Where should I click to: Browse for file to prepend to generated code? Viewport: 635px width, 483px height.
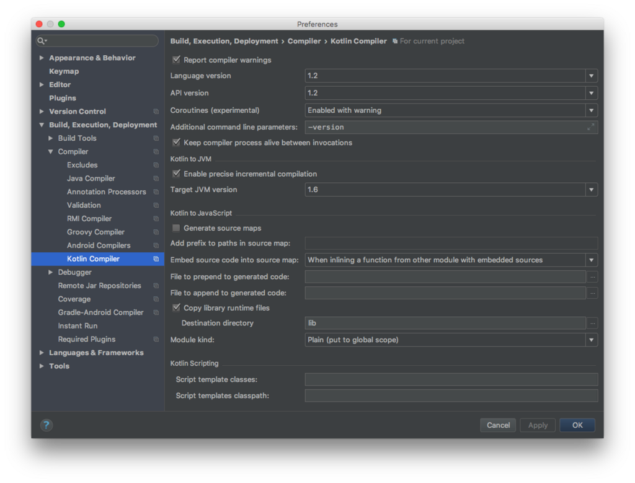pos(592,277)
